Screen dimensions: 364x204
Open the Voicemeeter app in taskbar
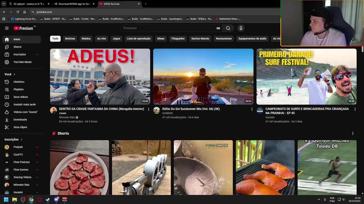point(65,199)
